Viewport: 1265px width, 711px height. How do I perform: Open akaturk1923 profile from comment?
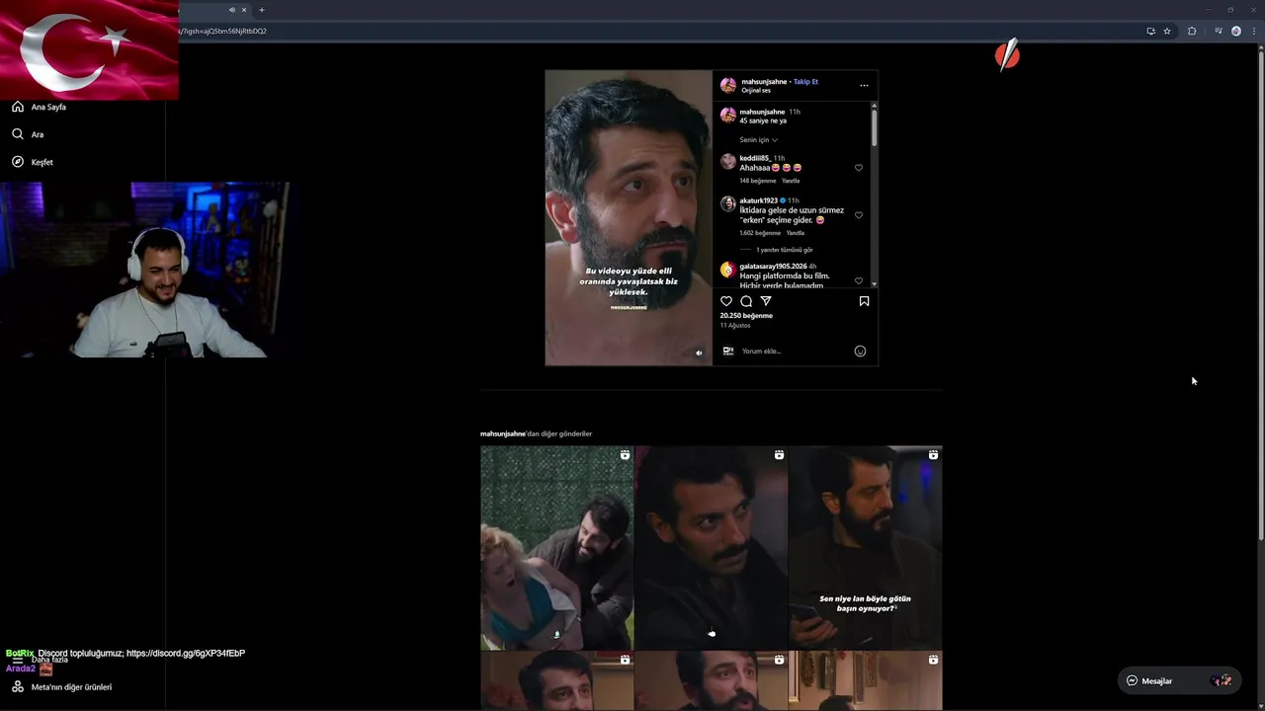759,200
